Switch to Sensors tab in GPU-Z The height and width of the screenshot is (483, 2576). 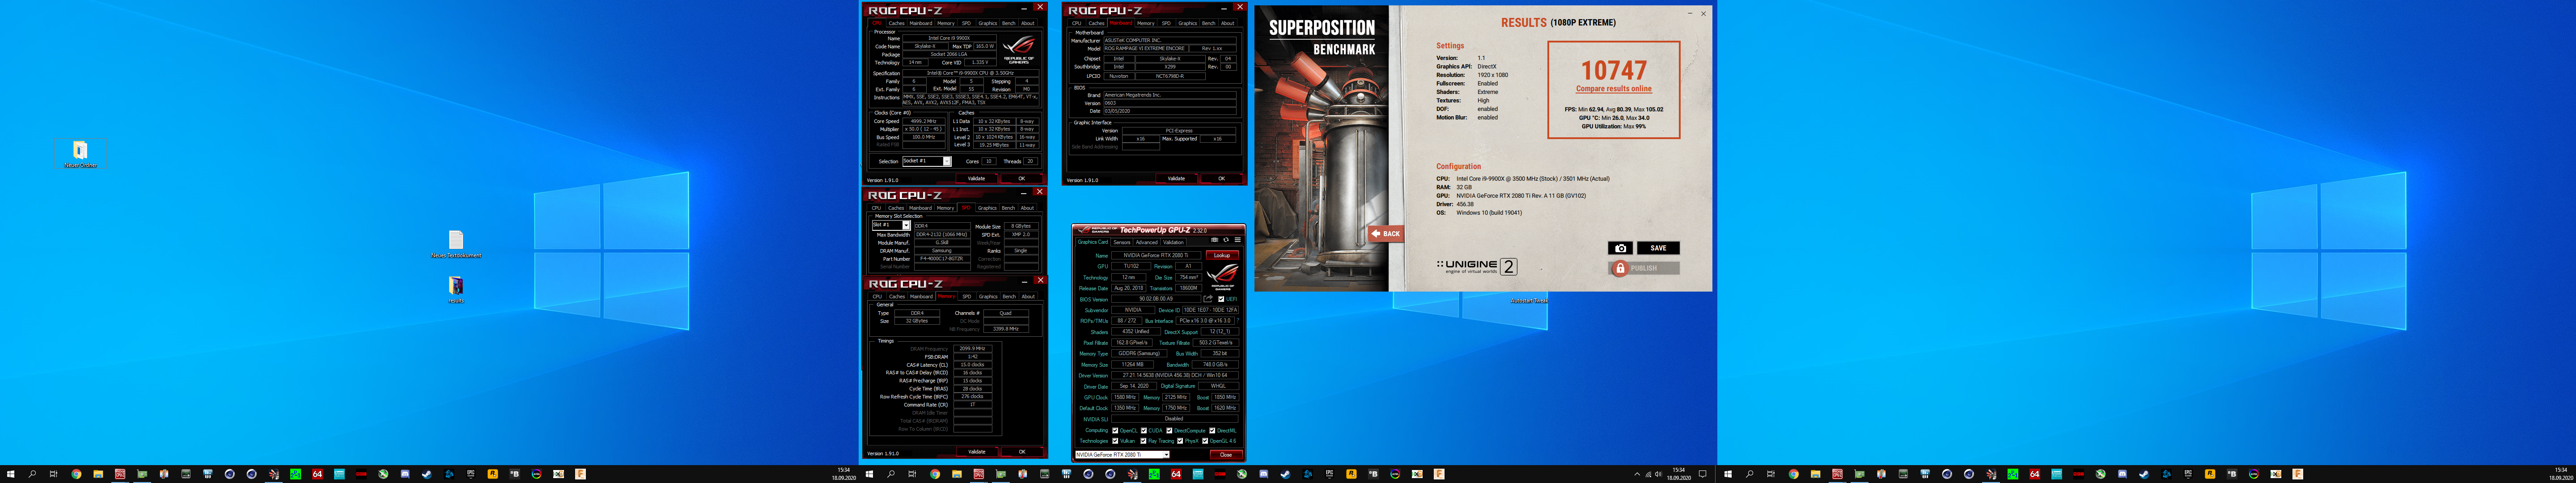point(1122,242)
